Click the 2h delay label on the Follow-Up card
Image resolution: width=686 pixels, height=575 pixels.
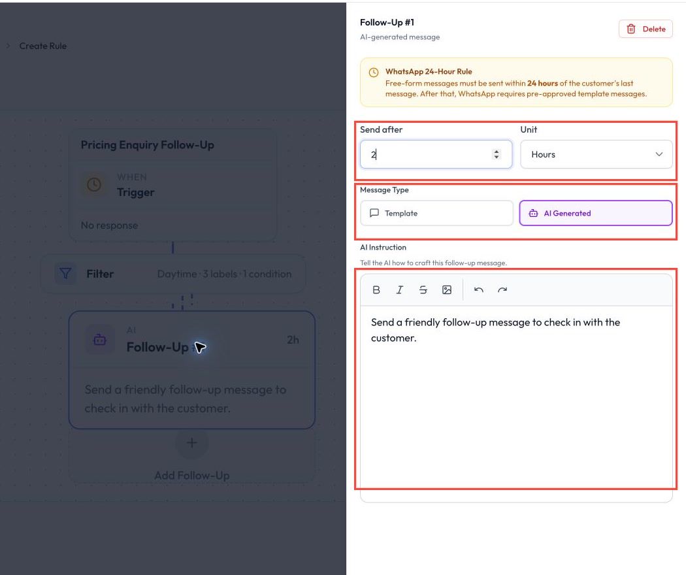click(293, 340)
